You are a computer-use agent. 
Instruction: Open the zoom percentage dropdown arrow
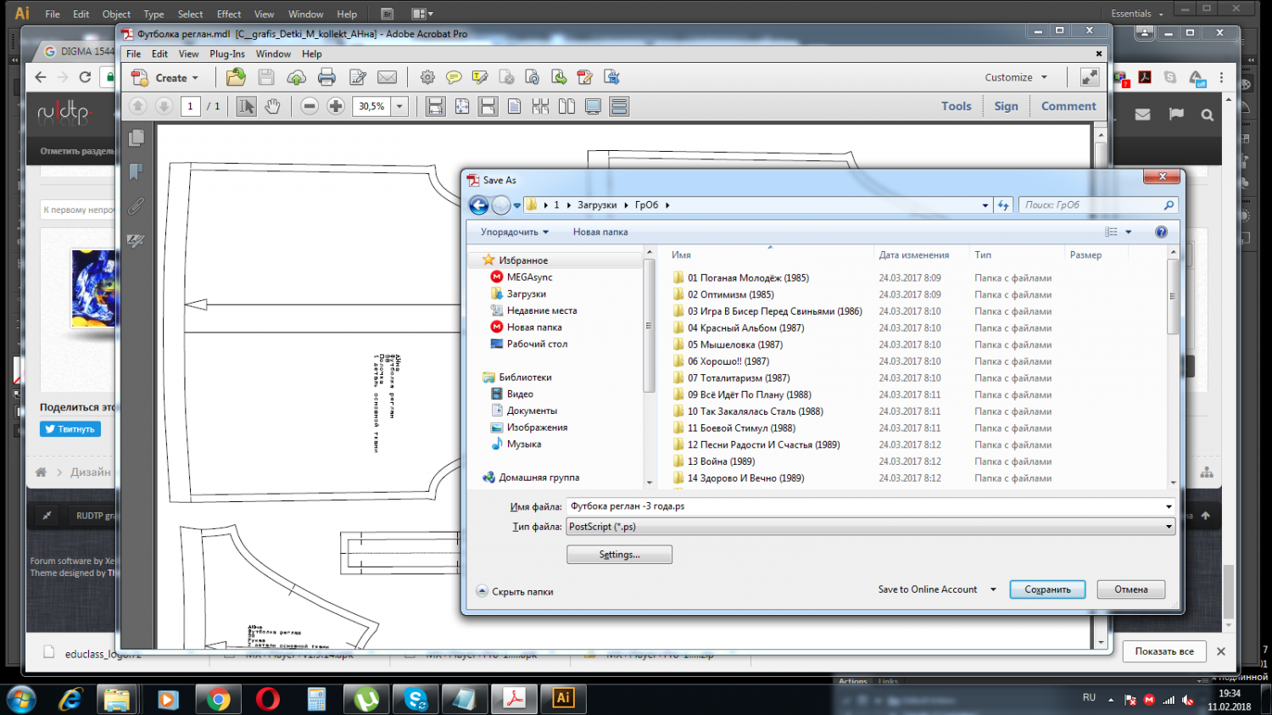click(x=399, y=106)
